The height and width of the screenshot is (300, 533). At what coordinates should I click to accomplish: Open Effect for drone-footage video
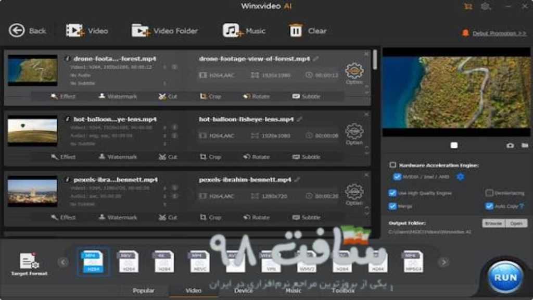click(63, 96)
